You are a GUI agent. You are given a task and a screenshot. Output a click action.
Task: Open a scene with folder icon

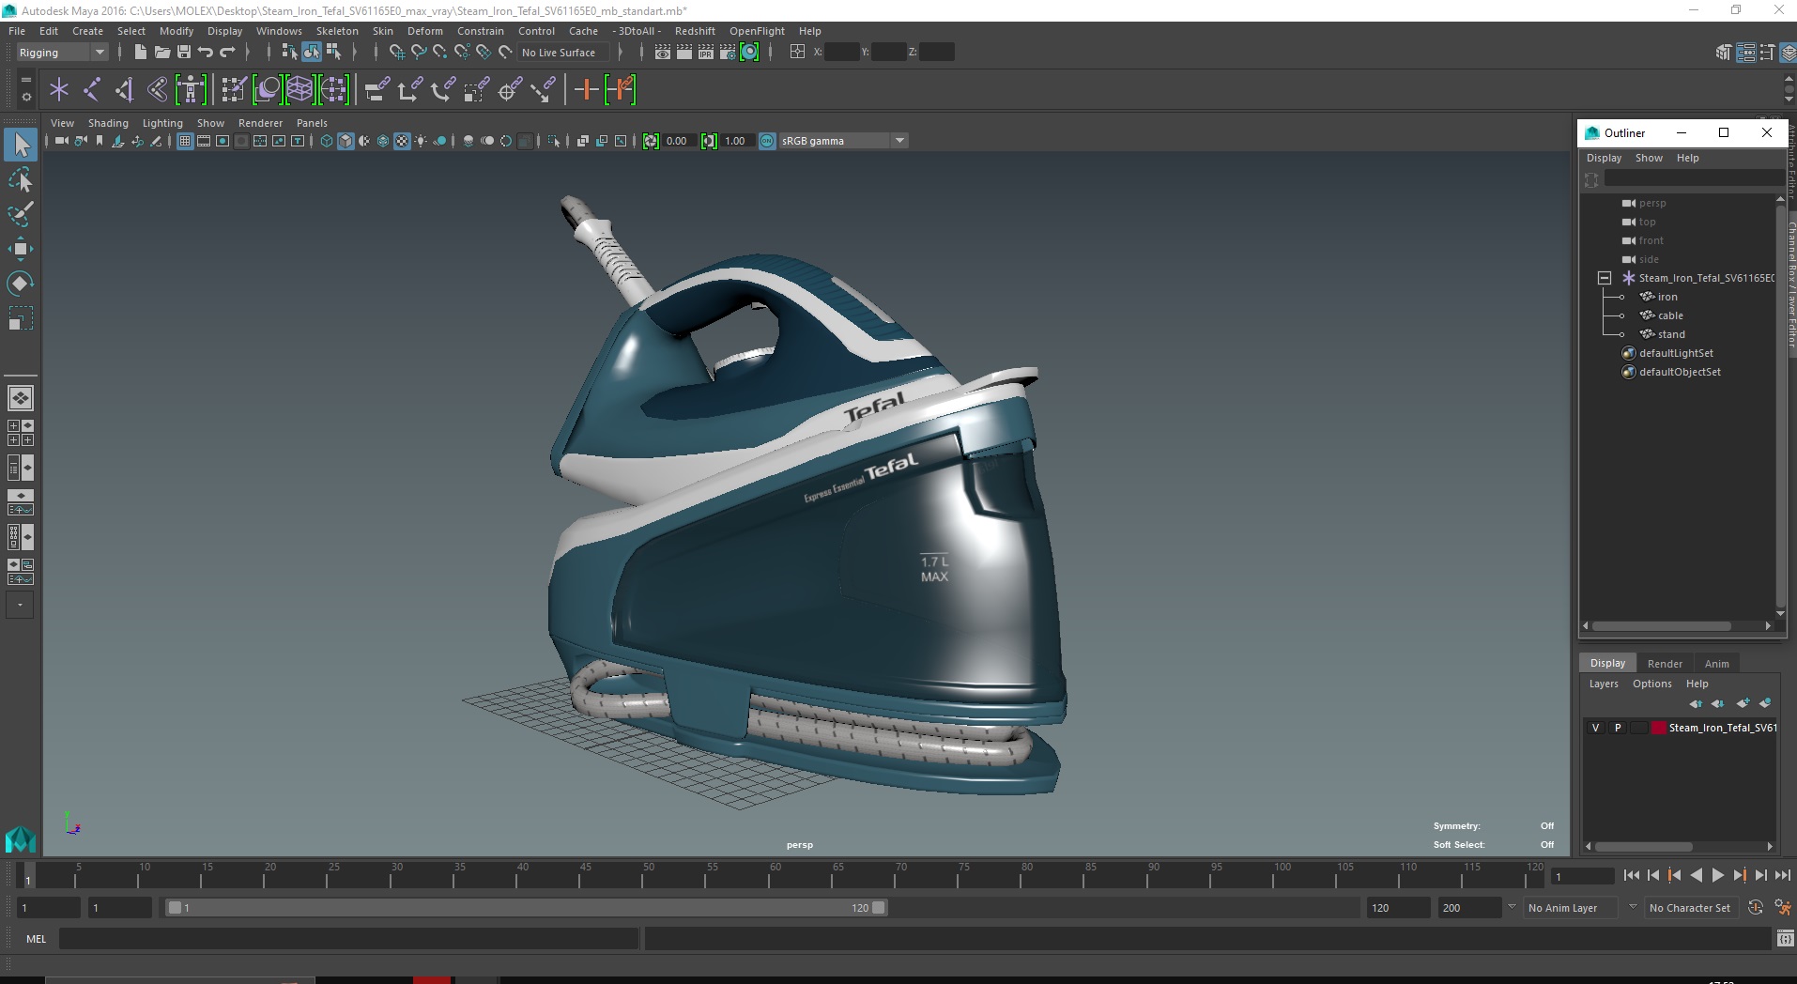(161, 53)
